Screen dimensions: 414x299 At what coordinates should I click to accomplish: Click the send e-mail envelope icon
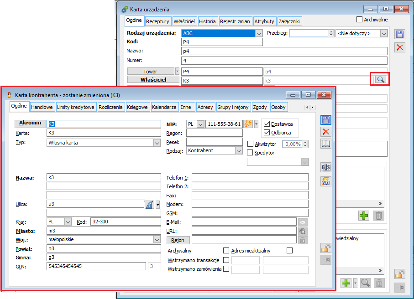[303, 222]
